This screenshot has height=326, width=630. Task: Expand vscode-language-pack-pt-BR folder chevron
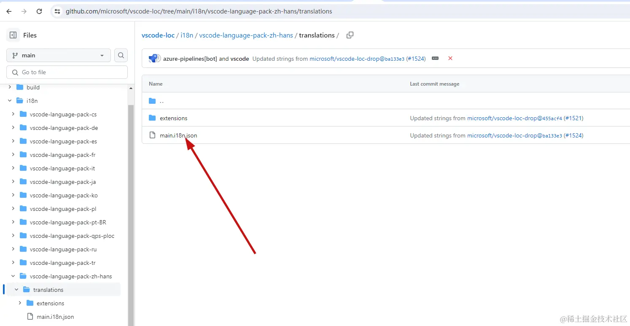(x=13, y=222)
